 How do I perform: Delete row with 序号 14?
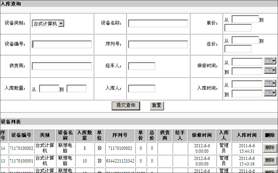[270, 148]
